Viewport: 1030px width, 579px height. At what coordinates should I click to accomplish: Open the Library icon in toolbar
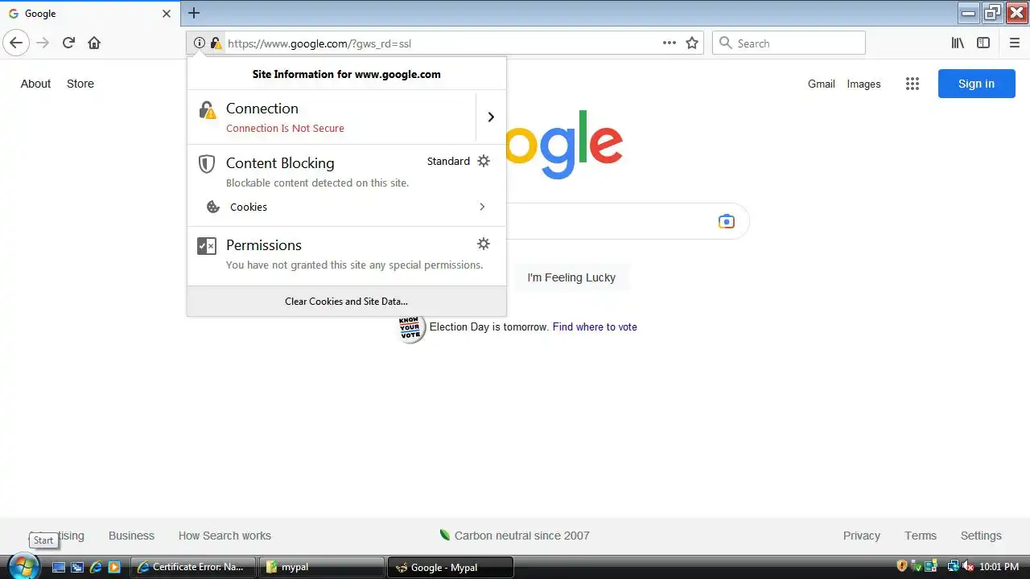(x=958, y=43)
